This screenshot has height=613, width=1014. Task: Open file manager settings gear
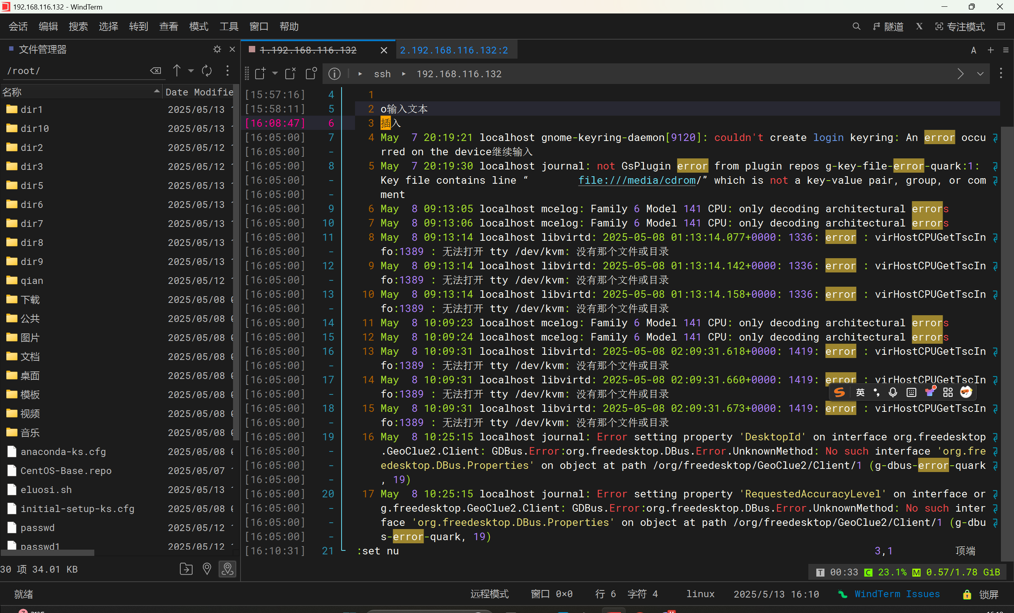pyautogui.click(x=217, y=49)
